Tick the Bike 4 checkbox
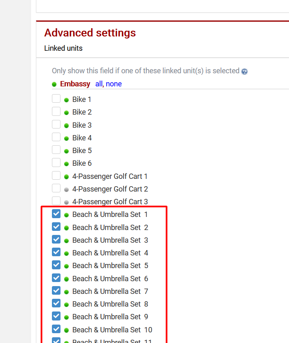Image resolution: width=289 pixels, height=343 pixels. pyautogui.click(x=56, y=137)
